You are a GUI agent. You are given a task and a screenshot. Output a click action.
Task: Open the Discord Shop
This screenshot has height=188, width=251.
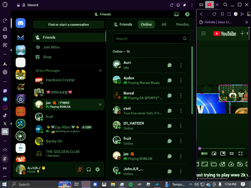point(69,57)
